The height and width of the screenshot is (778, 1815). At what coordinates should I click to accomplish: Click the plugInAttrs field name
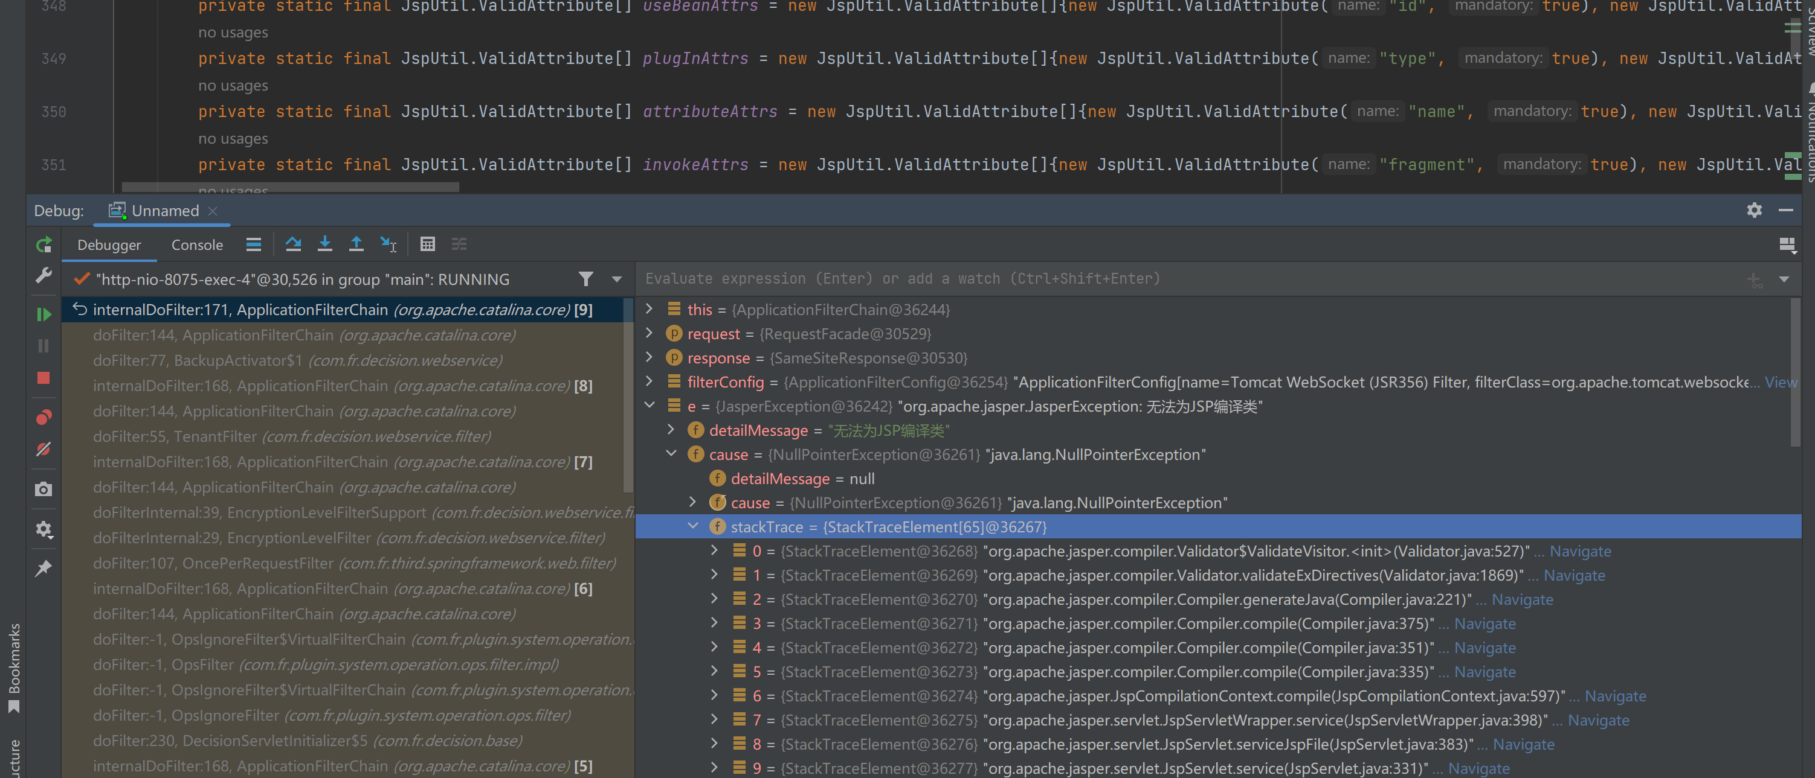point(695,59)
